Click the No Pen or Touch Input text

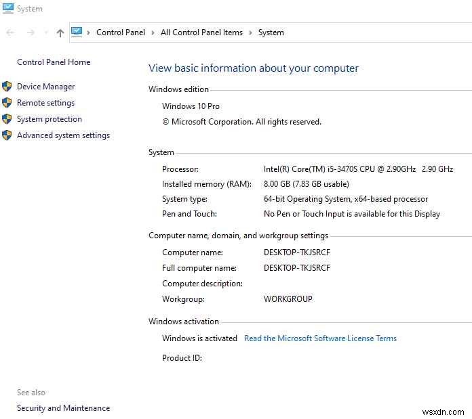[x=351, y=214]
